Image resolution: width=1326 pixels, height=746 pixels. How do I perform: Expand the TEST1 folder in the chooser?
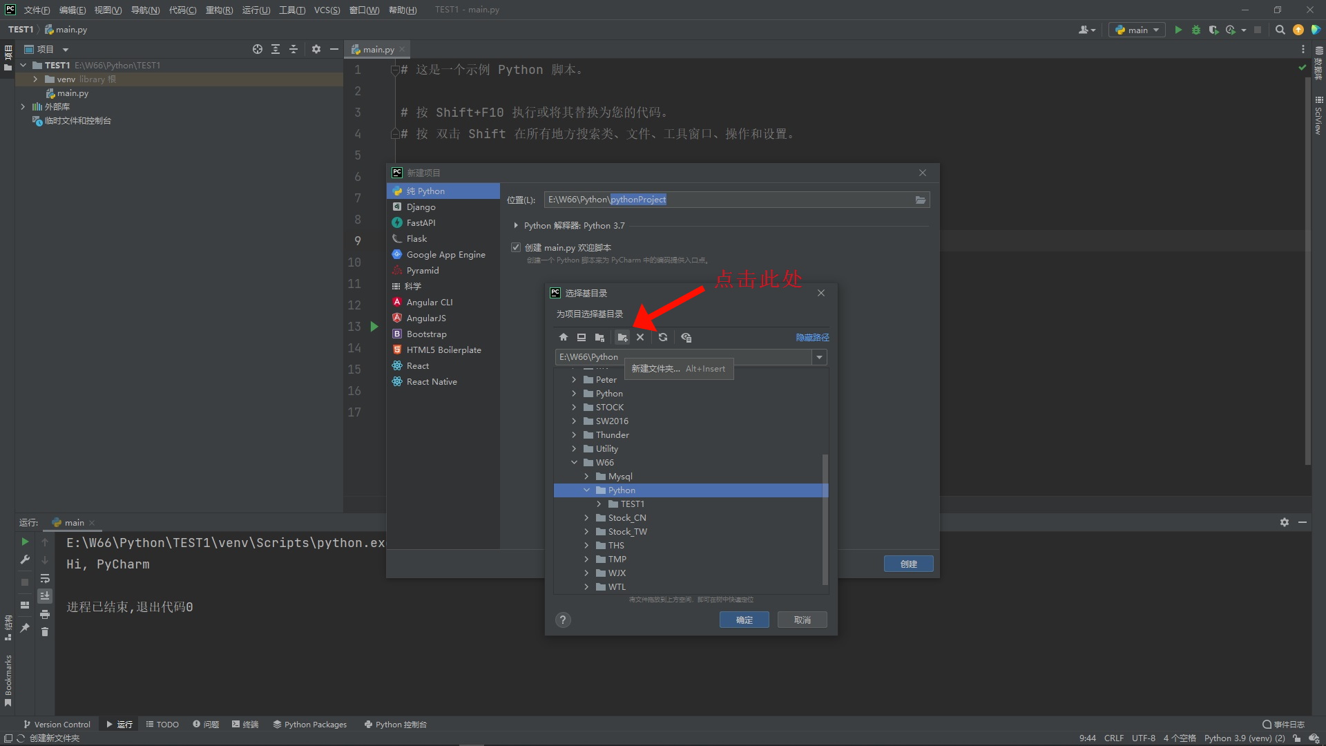599,504
